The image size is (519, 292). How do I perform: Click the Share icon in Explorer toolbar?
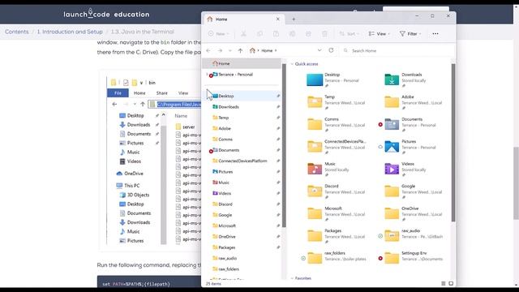308,34
